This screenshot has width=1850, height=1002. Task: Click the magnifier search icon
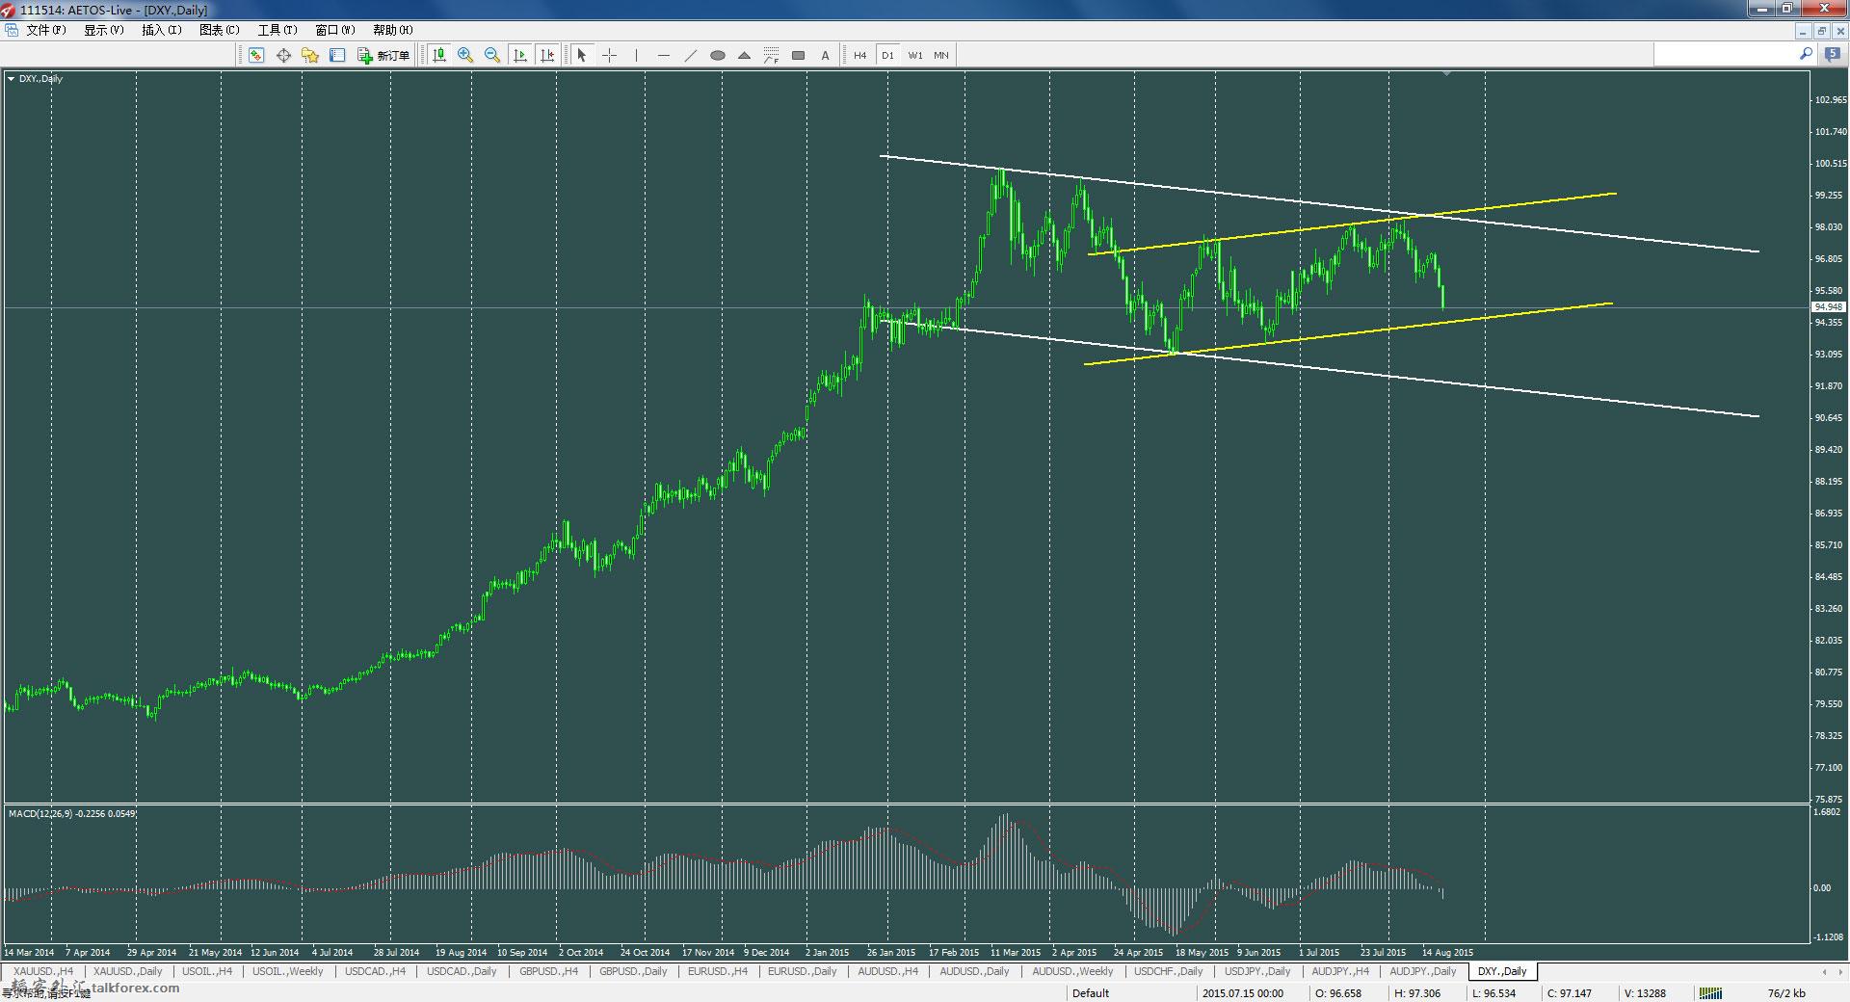1806,55
